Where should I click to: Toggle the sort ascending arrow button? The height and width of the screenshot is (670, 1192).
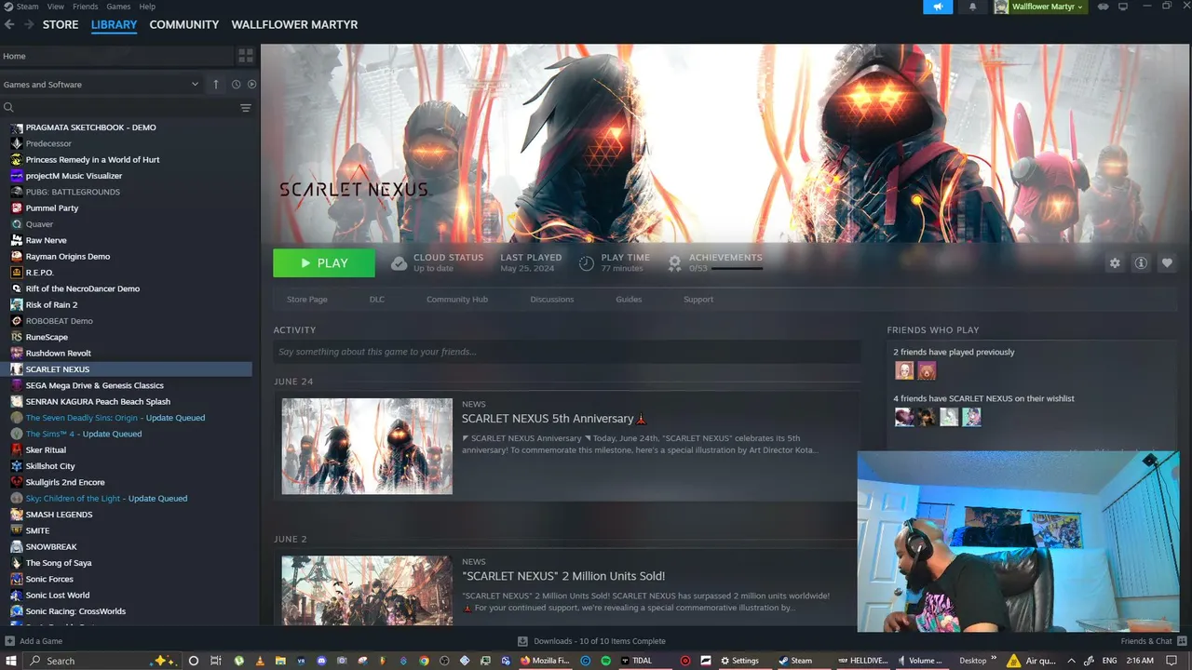click(x=216, y=84)
